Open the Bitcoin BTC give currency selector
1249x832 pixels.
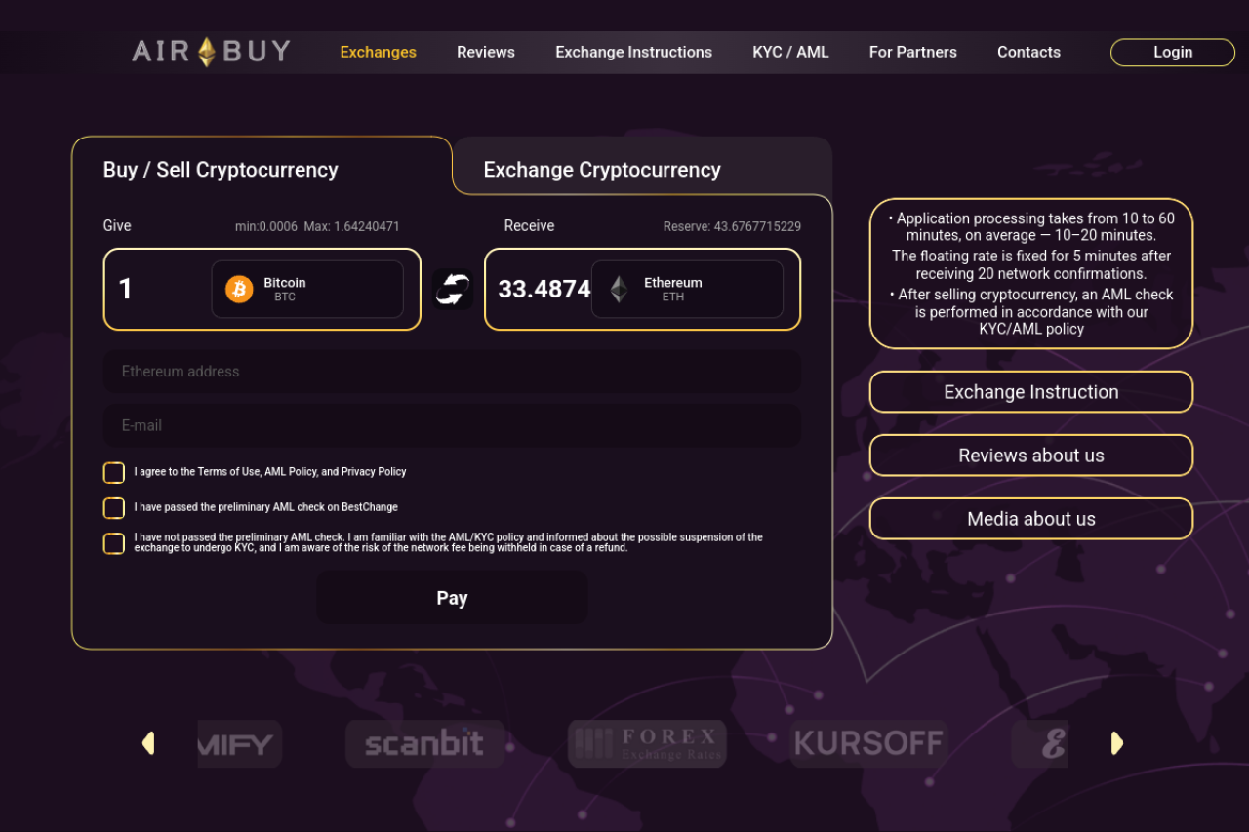pyautogui.click(x=307, y=289)
